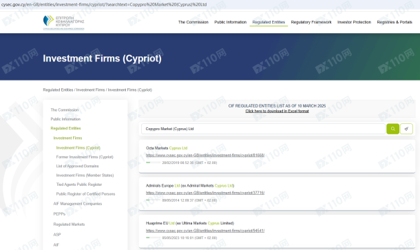Click the 20/02/2019 date text

[189, 163]
